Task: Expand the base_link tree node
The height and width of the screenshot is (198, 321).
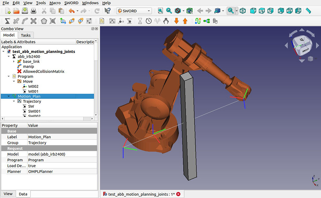Action: click(x=14, y=61)
